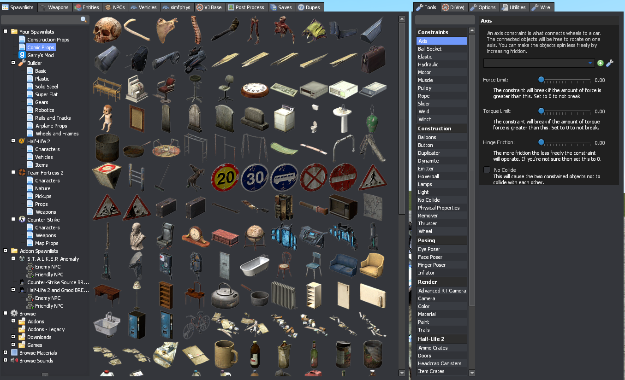Open the Utilities tab
Viewport: 625px width, 380px height.
point(514,7)
